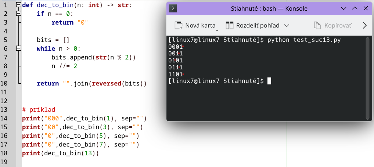Collapse the dec_to_bin function fold marker
The height and width of the screenshot is (167, 374).
[x=19, y=5]
